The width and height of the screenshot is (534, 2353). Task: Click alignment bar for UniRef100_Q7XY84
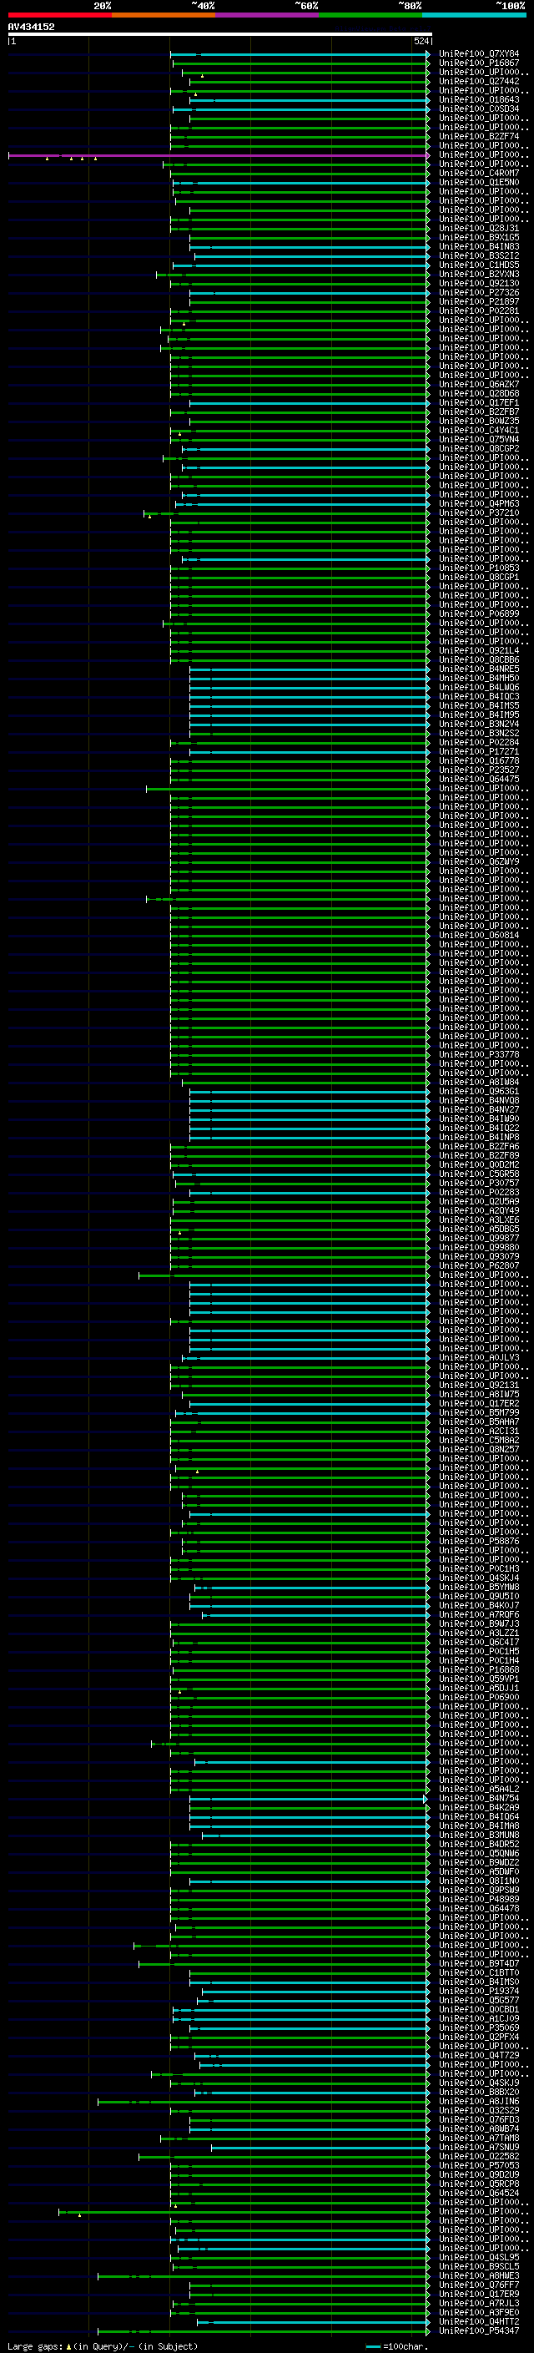coord(300,54)
